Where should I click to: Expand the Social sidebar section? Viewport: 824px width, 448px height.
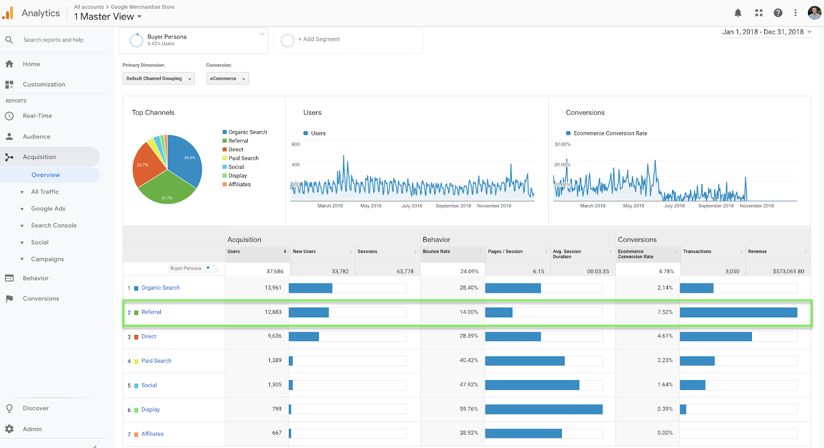pyautogui.click(x=22, y=243)
